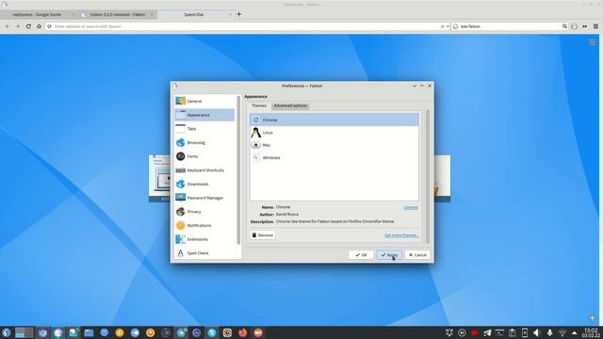This screenshot has height=339, width=603.
Task: Add a new Speed Dial entry
Action: pos(593,318)
